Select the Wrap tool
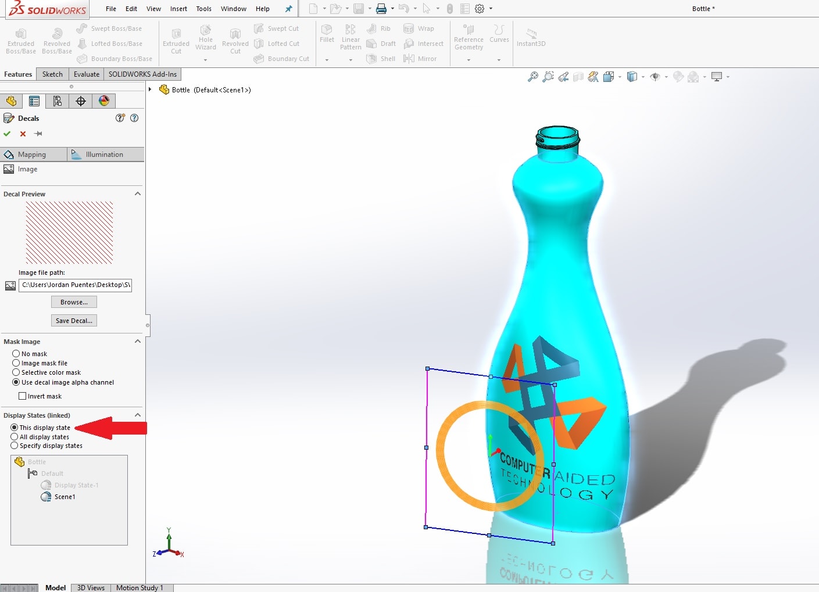 point(419,28)
